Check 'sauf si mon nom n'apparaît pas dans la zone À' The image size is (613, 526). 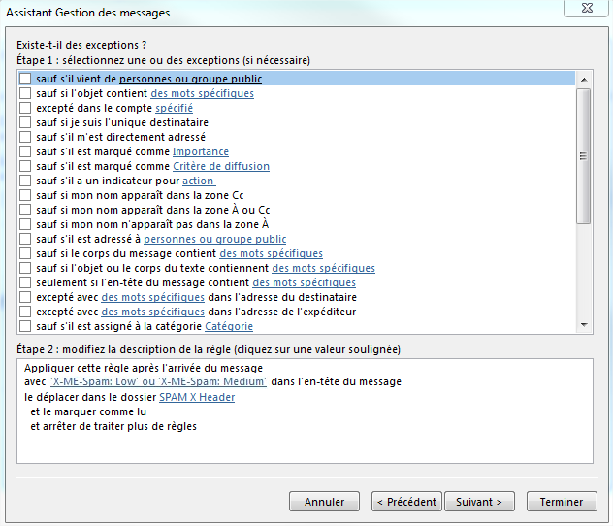tap(25, 224)
